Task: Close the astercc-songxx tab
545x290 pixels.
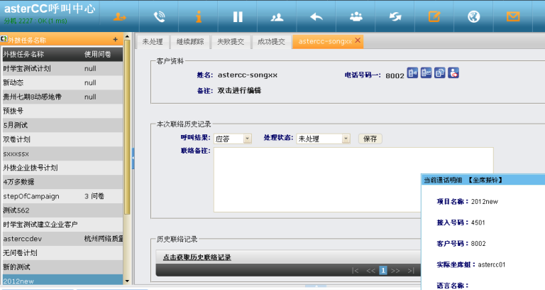Action: pyautogui.click(x=358, y=41)
